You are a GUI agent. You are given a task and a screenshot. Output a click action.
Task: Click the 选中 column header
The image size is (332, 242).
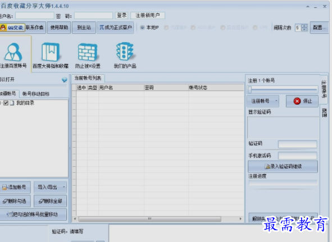coord(81,88)
